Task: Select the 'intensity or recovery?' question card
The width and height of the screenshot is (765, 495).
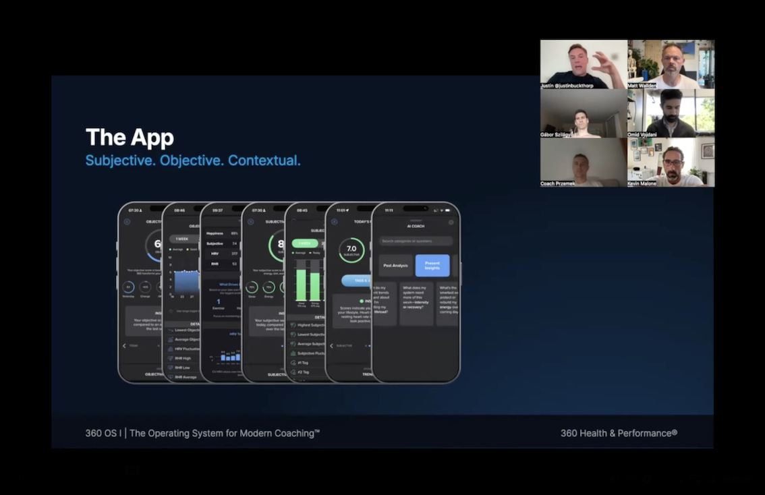Action: tap(416, 304)
